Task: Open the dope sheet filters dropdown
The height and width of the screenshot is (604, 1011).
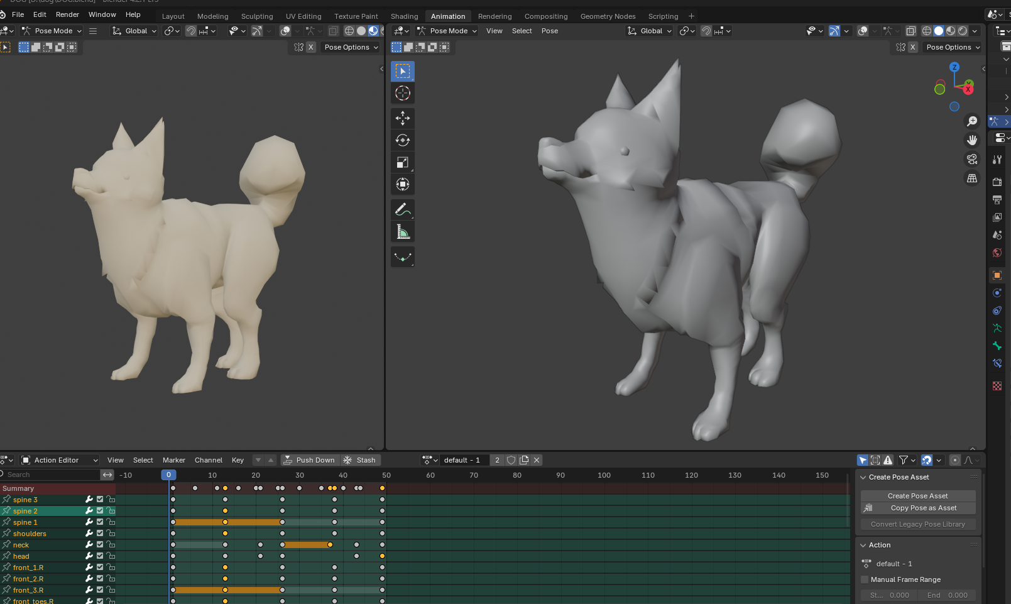Action: point(907,460)
